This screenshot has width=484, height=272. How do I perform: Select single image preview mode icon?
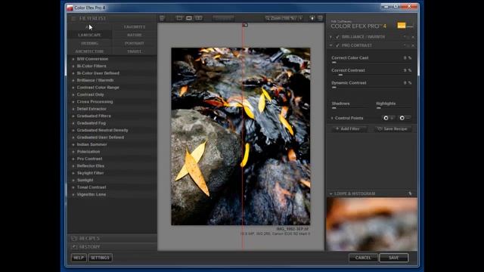pos(179,18)
